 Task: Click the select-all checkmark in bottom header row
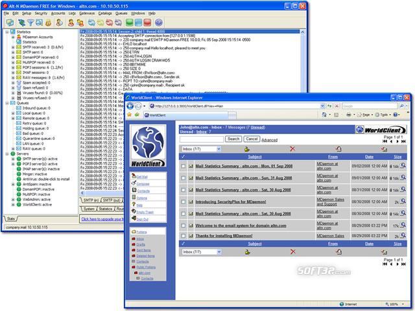click(x=183, y=244)
